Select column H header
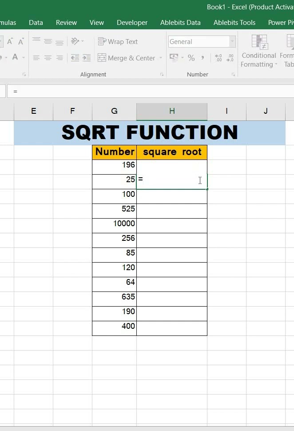 click(171, 111)
